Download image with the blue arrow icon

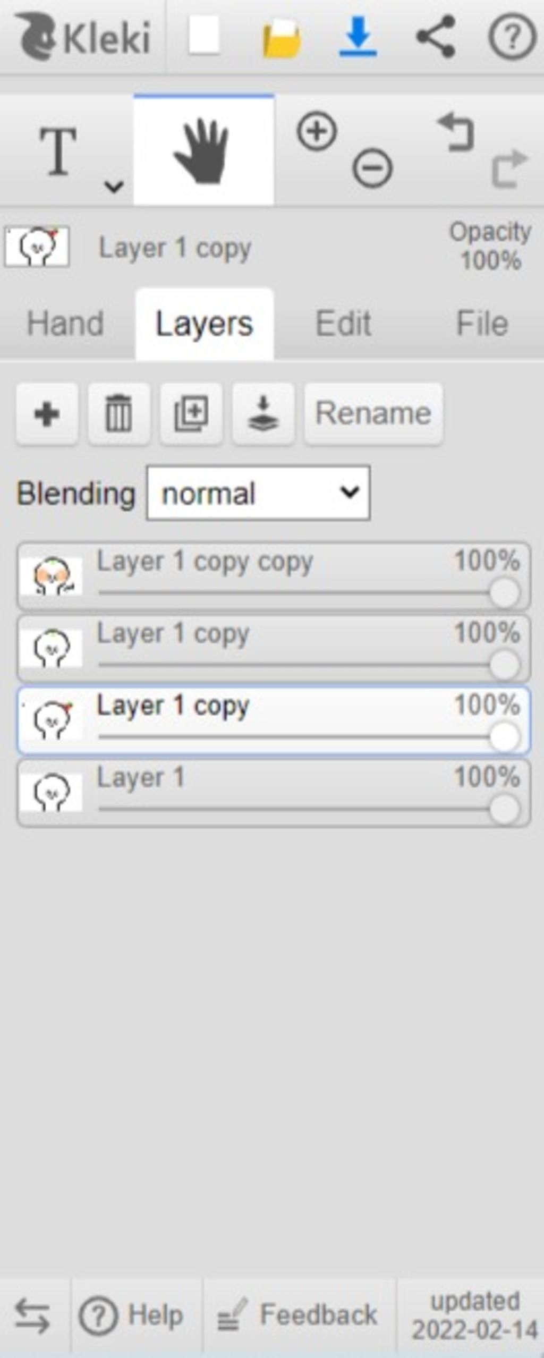[x=358, y=36]
